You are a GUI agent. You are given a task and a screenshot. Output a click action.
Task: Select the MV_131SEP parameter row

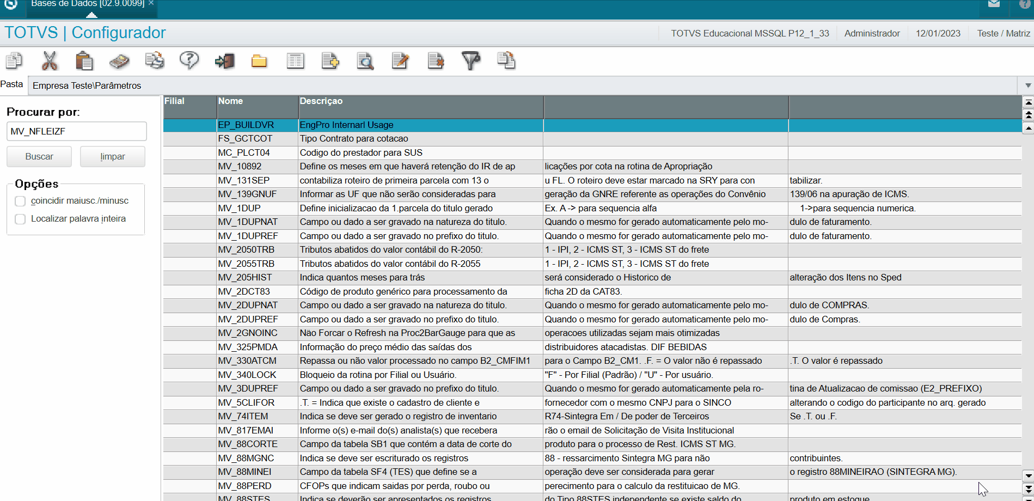(592, 181)
